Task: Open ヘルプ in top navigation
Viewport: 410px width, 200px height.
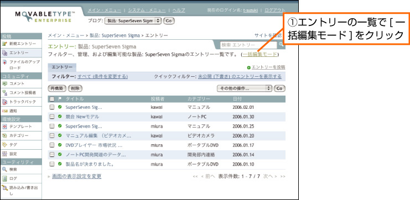Action: click(179, 10)
